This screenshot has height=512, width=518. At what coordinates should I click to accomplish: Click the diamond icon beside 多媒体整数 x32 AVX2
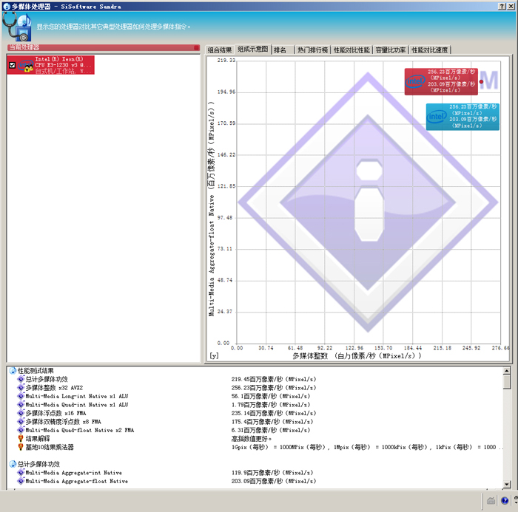click(x=21, y=388)
